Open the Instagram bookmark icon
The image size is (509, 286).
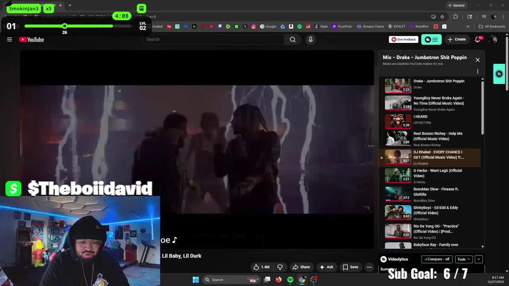(254, 27)
